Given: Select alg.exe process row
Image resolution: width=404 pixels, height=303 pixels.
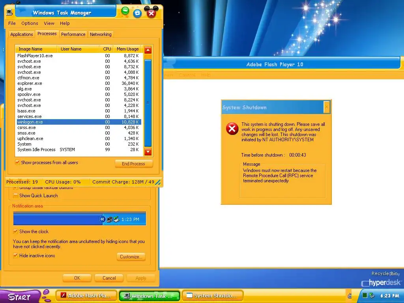Looking at the screenshot, I should point(79,89).
